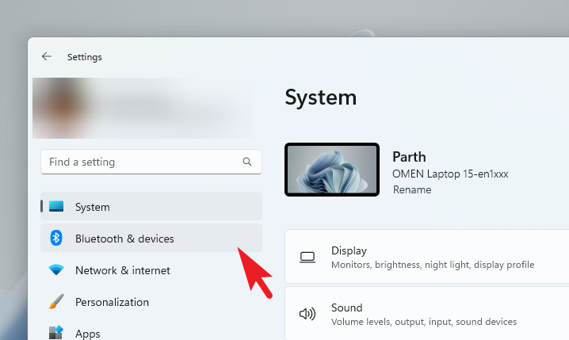Click the back arrow in Settings
Screen dimensions: 569x340
tap(47, 57)
